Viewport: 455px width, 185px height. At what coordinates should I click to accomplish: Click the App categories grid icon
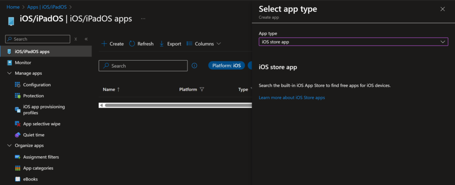click(x=18, y=168)
